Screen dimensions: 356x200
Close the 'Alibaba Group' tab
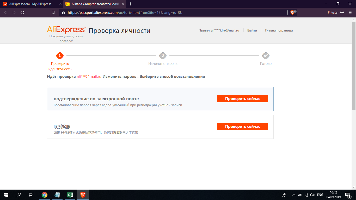[123, 4]
